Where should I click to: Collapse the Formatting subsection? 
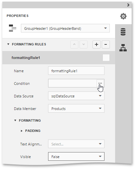tap(15, 120)
